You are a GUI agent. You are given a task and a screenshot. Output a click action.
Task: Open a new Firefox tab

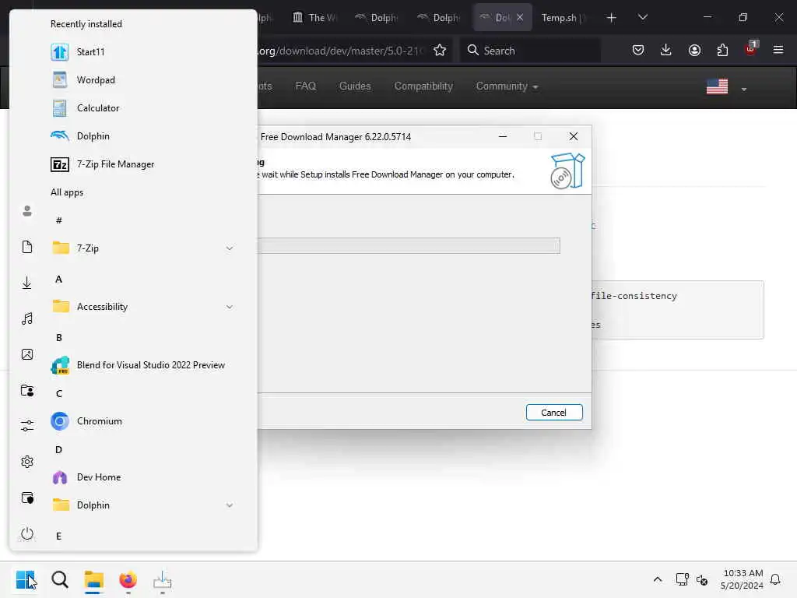[x=612, y=17]
